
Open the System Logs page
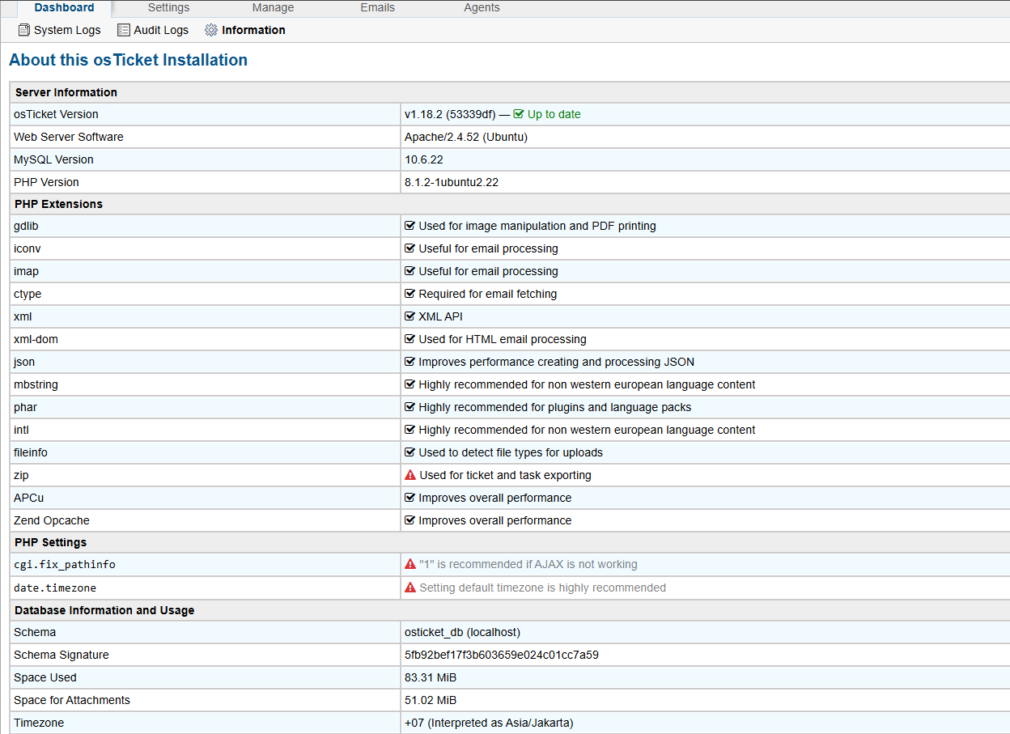coord(60,30)
